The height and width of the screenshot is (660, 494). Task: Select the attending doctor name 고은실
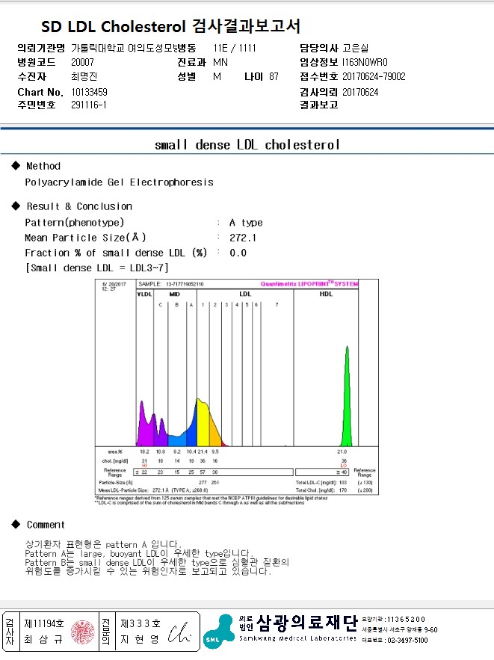coord(355,48)
